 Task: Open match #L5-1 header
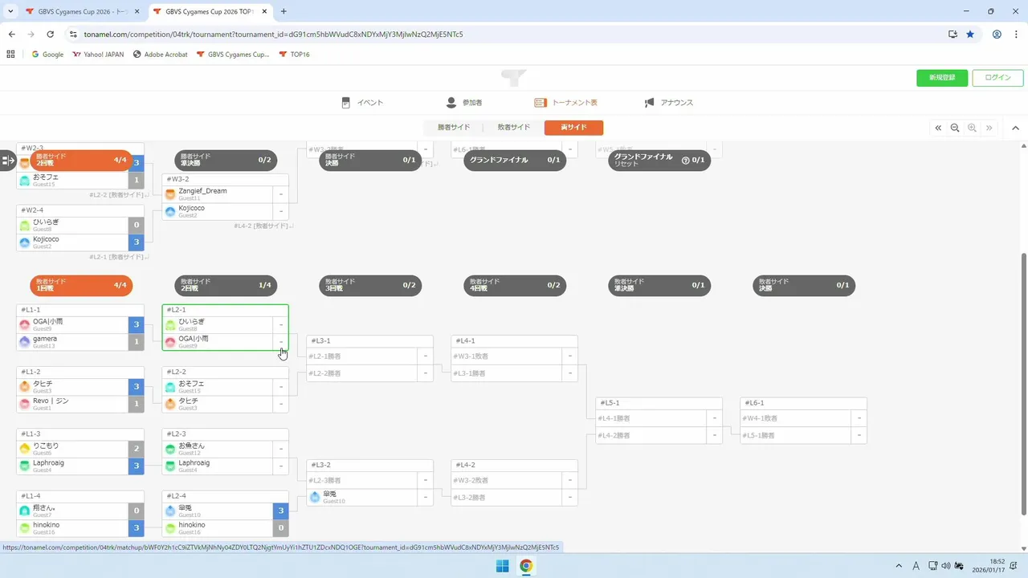point(659,403)
